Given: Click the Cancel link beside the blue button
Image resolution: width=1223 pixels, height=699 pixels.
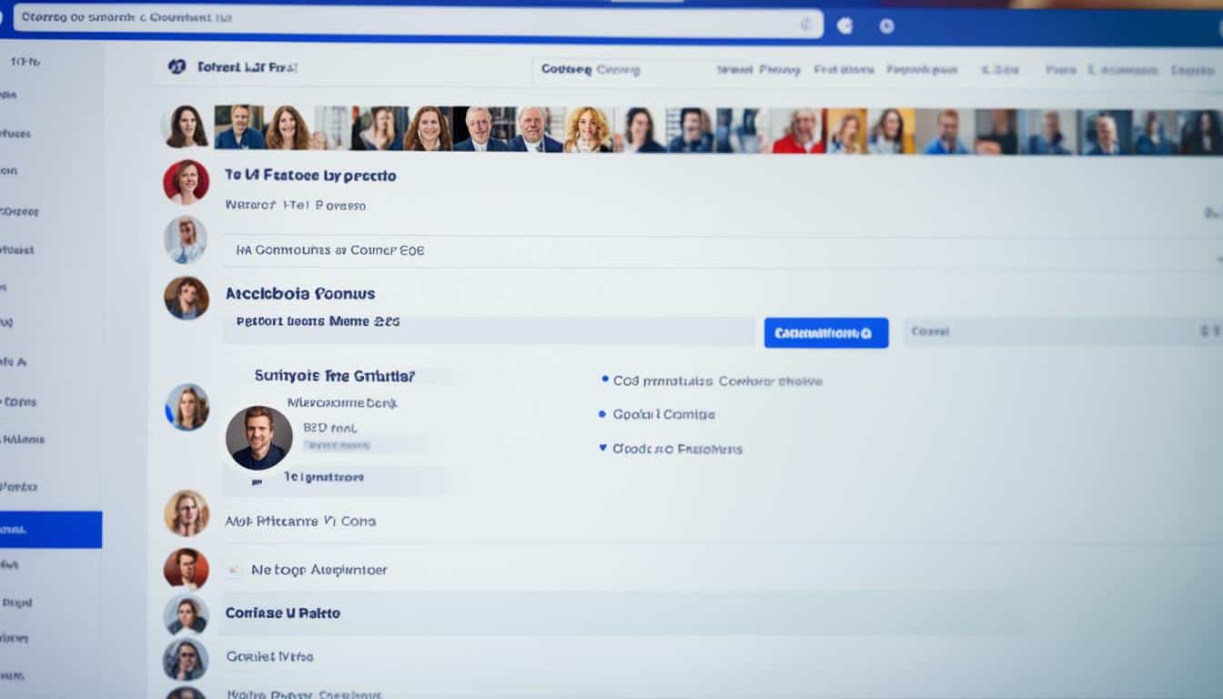Looking at the screenshot, I should pyautogui.click(x=930, y=331).
